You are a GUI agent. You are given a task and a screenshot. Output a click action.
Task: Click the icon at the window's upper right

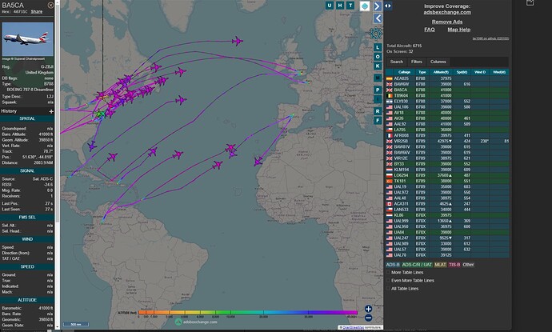530,3
